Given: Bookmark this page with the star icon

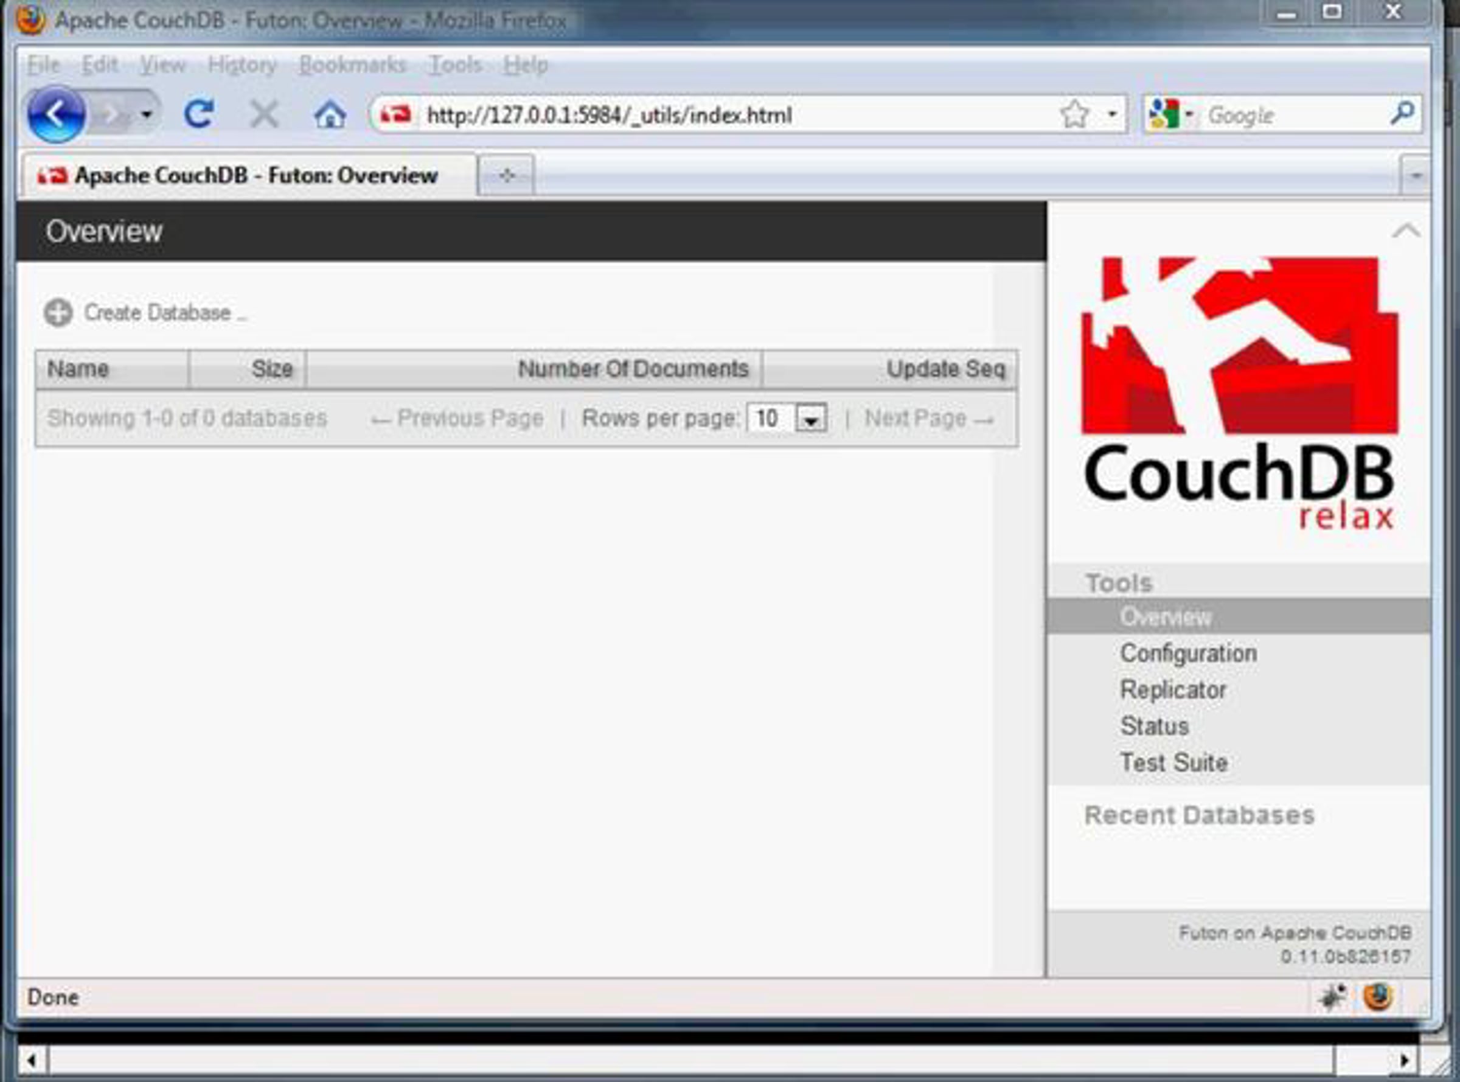Looking at the screenshot, I should (x=1074, y=114).
